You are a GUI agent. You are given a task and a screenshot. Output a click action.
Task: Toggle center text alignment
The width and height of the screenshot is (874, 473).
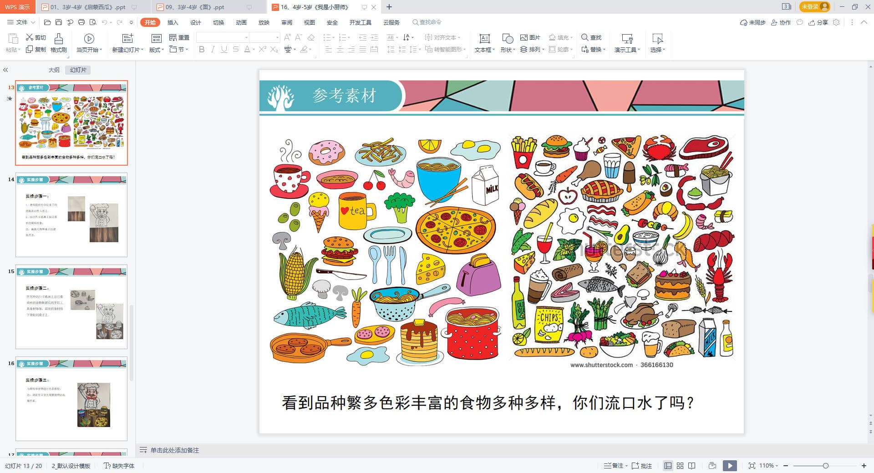pos(340,49)
